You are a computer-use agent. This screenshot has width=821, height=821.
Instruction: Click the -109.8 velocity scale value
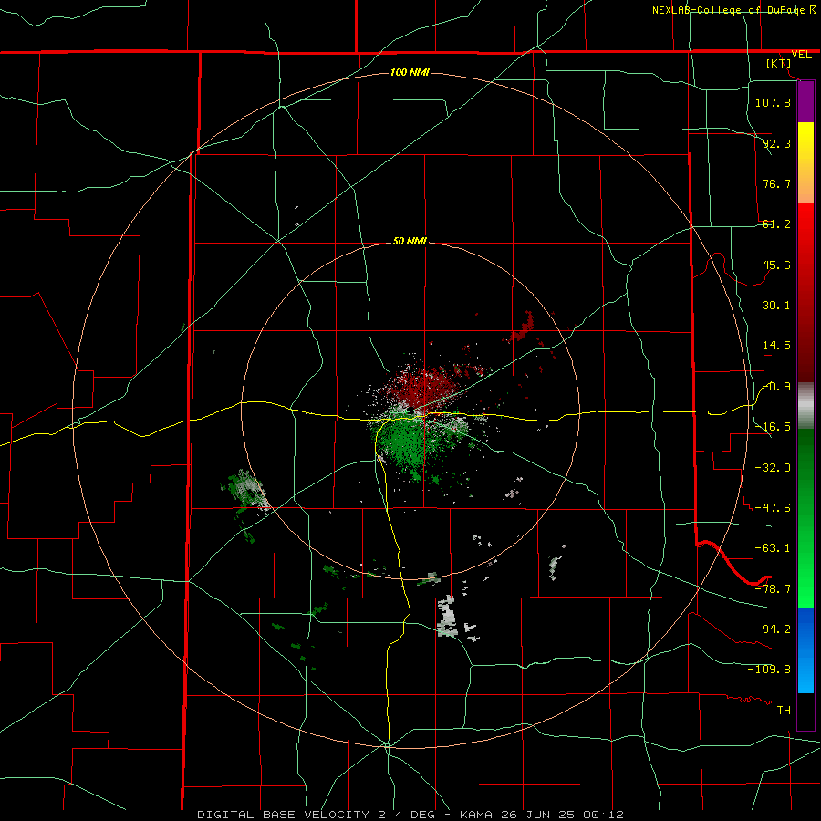tap(770, 670)
